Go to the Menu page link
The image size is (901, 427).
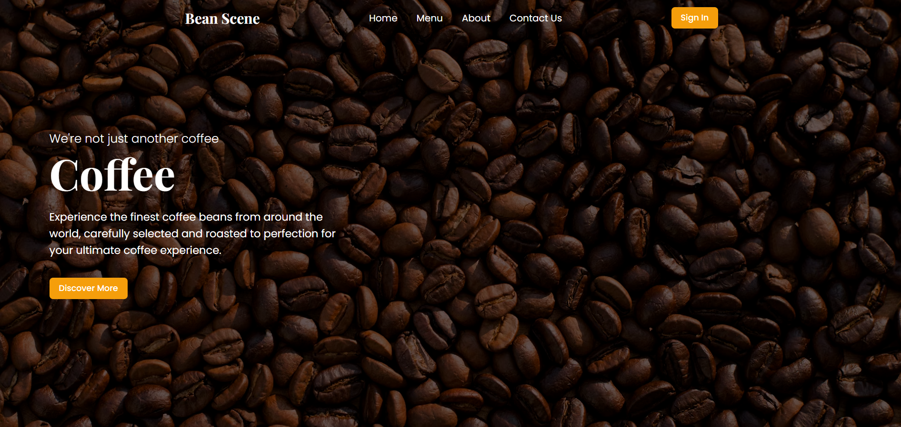[430, 18]
